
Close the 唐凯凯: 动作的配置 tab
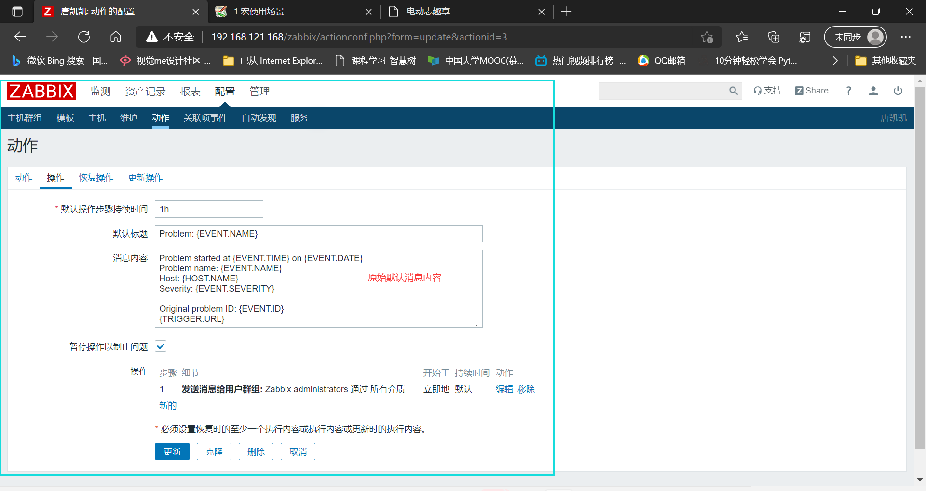pyautogui.click(x=195, y=12)
